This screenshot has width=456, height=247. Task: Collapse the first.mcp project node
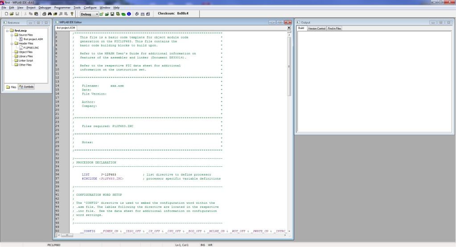pos(7,31)
